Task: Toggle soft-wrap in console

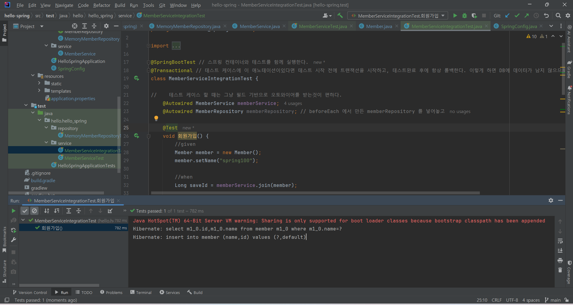Action: [x=560, y=241]
